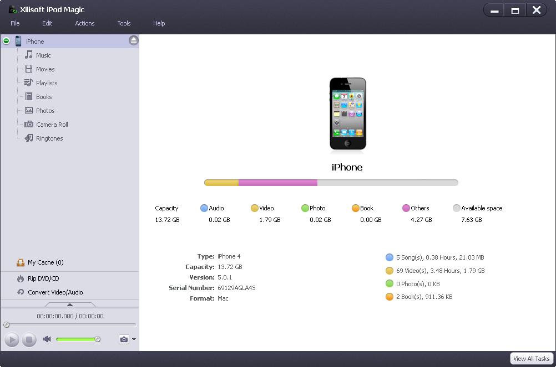The image size is (556, 367).
Task: Click the storage capacity usage bar
Action: pos(331,183)
